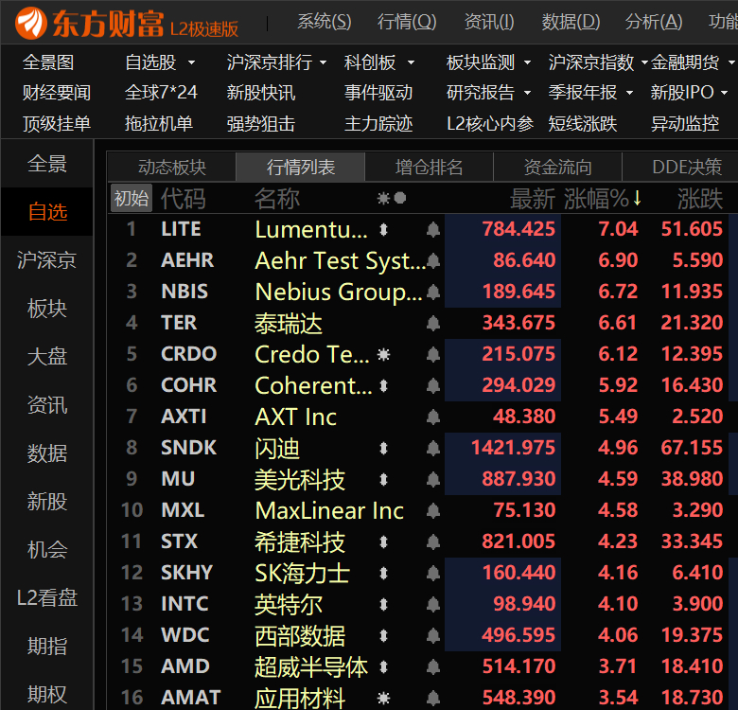Open the 拖拉机单 link
The width and height of the screenshot is (738, 710).
click(x=159, y=124)
